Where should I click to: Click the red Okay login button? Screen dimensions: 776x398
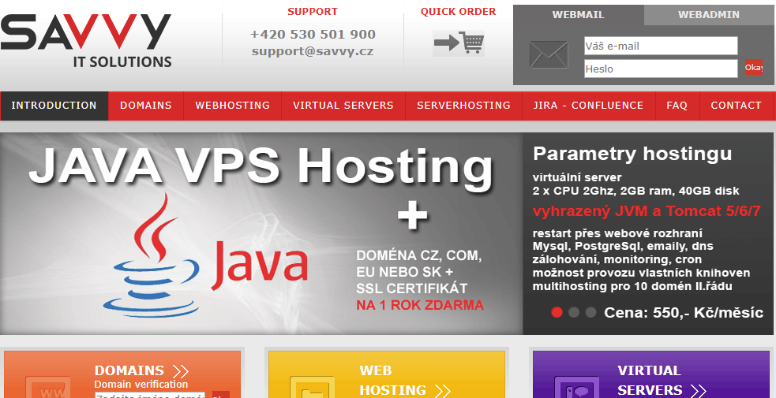754,68
